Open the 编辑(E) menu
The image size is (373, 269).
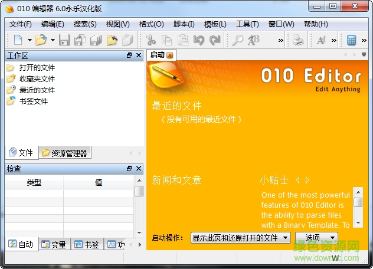(x=53, y=24)
